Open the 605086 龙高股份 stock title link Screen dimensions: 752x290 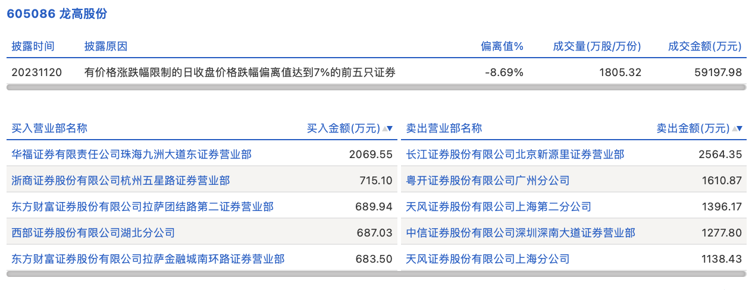[x=57, y=14]
